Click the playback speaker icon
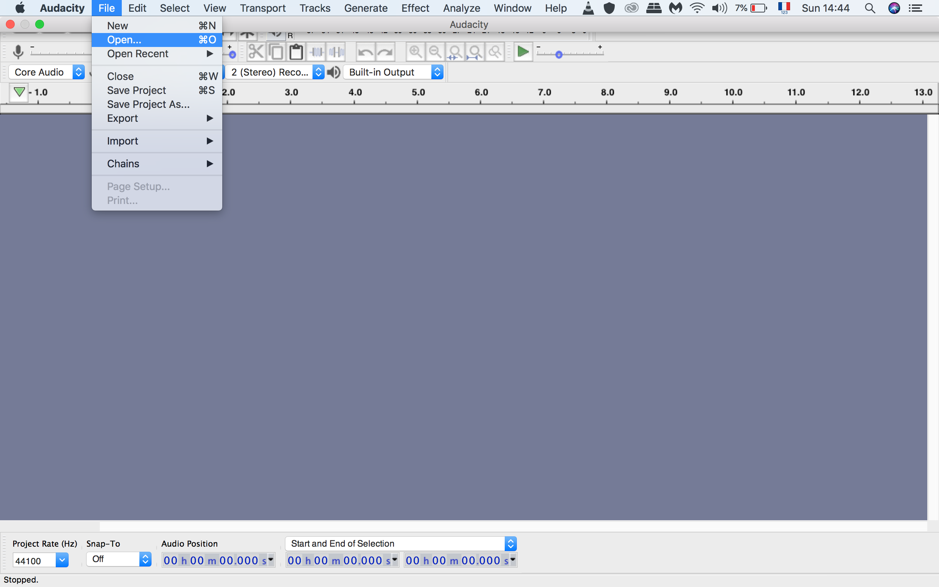Image resolution: width=939 pixels, height=587 pixels. tap(334, 72)
